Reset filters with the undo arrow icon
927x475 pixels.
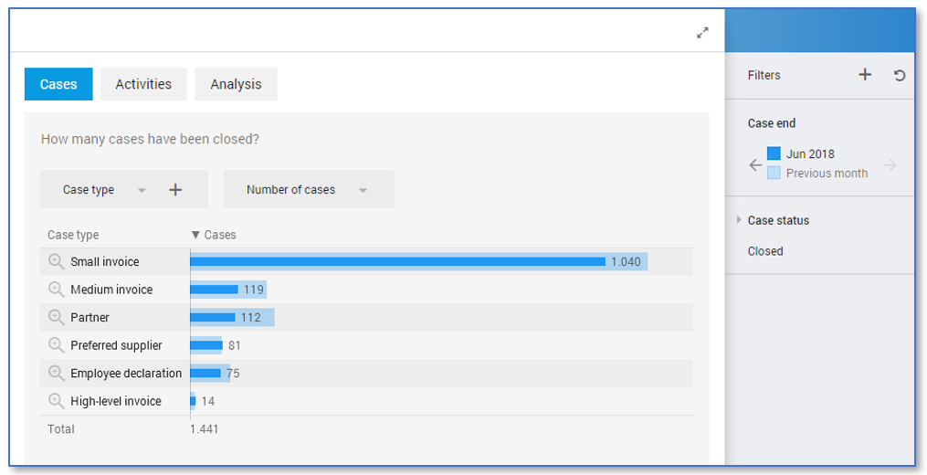[900, 76]
